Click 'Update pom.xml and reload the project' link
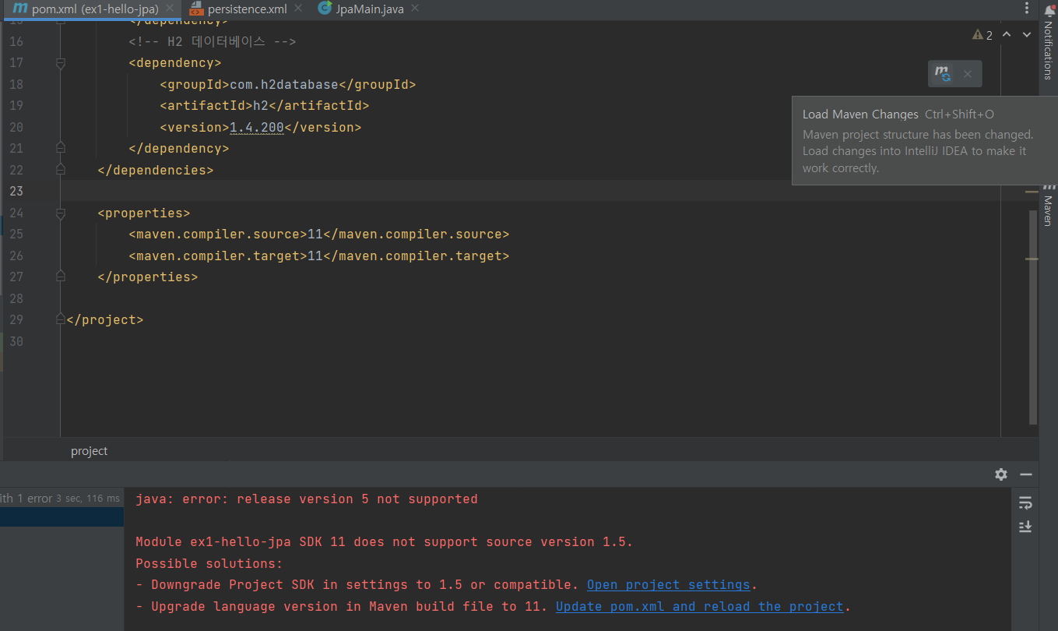This screenshot has width=1058, height=631. tap(699, 606)
